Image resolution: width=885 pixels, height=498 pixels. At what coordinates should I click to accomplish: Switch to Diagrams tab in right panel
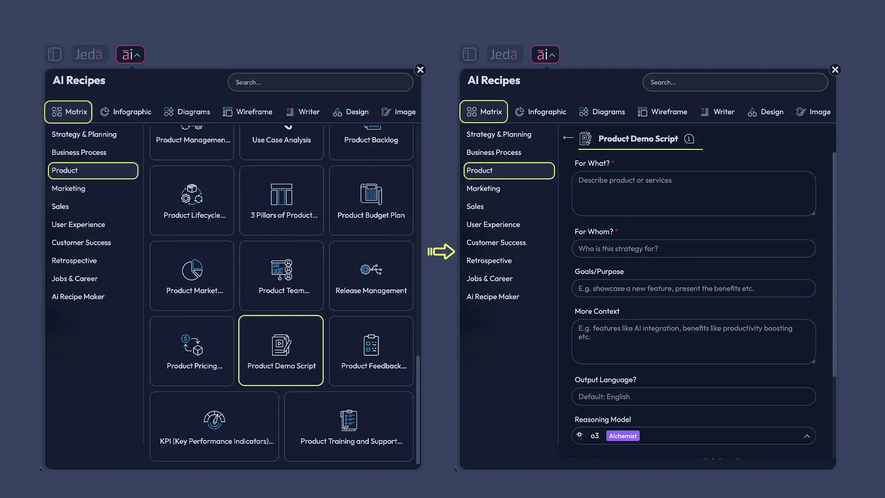coord(602,112)
